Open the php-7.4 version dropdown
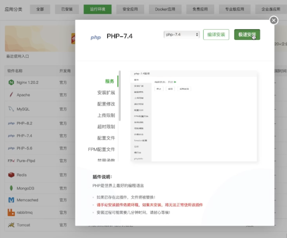This screenshot has width=287, height=238. click(182, 34)
